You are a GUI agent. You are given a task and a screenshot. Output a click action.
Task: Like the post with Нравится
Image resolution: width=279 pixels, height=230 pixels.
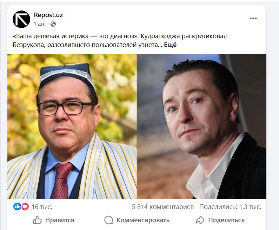point(54,220)
